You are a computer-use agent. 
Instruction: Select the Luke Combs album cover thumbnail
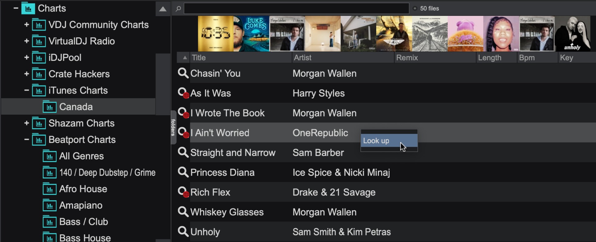click(251, 34)
